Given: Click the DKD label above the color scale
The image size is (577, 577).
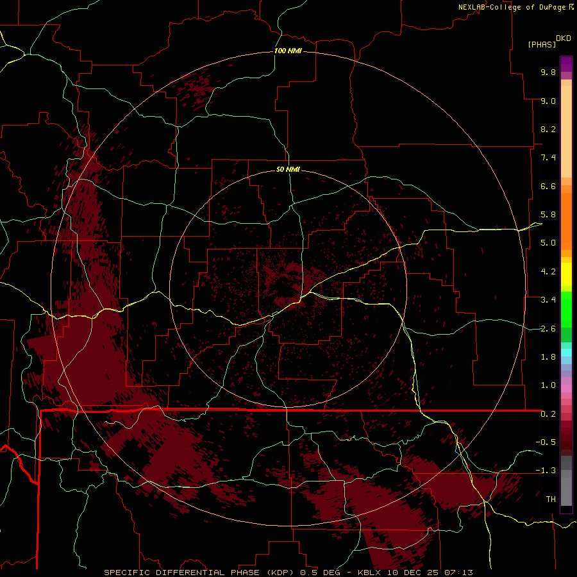Looking at the screenshot, I should coord(564,38).
